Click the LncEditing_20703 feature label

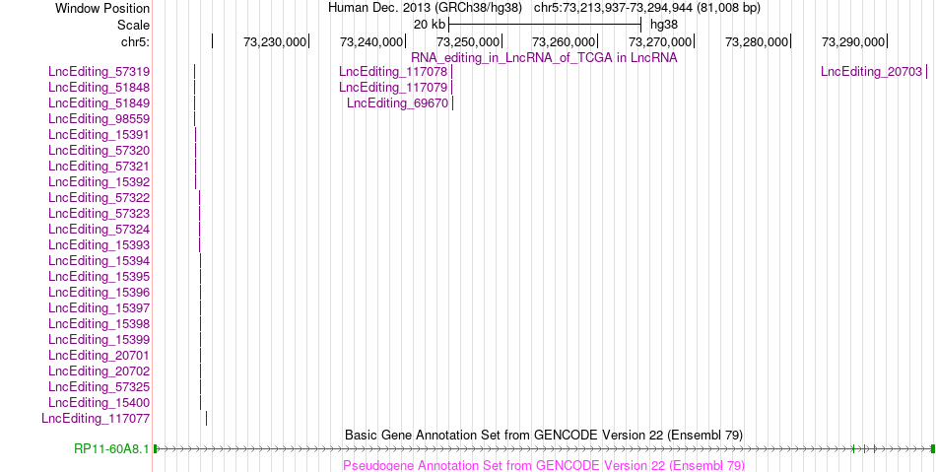(871, 72)
